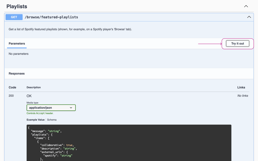Click the Links column header

pyautogui.click(x=241, y=87)
